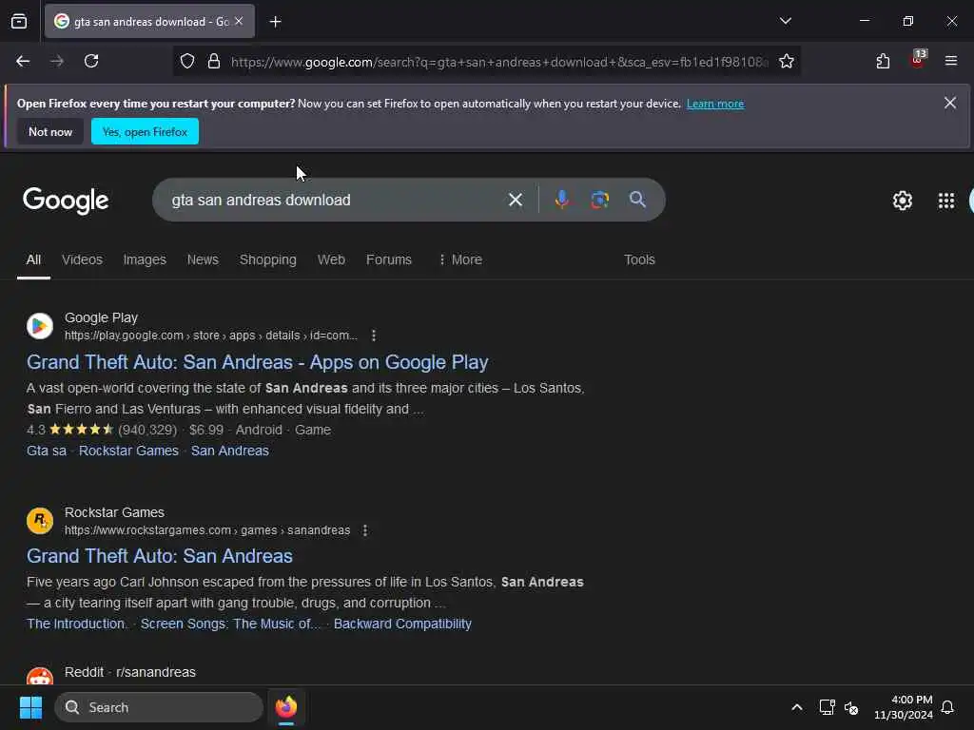This screenshot has height=730, width=974.
Task: Click Yes, open Firefox button
Action: click(145, 131)
